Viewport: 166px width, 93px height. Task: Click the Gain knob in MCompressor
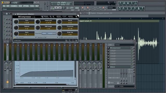pos(16,21)
